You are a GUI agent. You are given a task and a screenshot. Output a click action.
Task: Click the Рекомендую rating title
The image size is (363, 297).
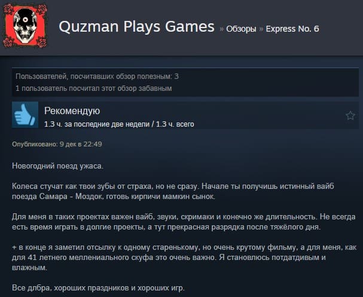coord(72,111)
